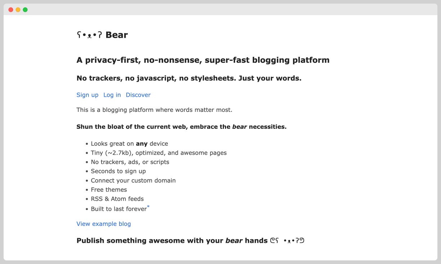
Task: Open the Log in link
Action: 112,95
